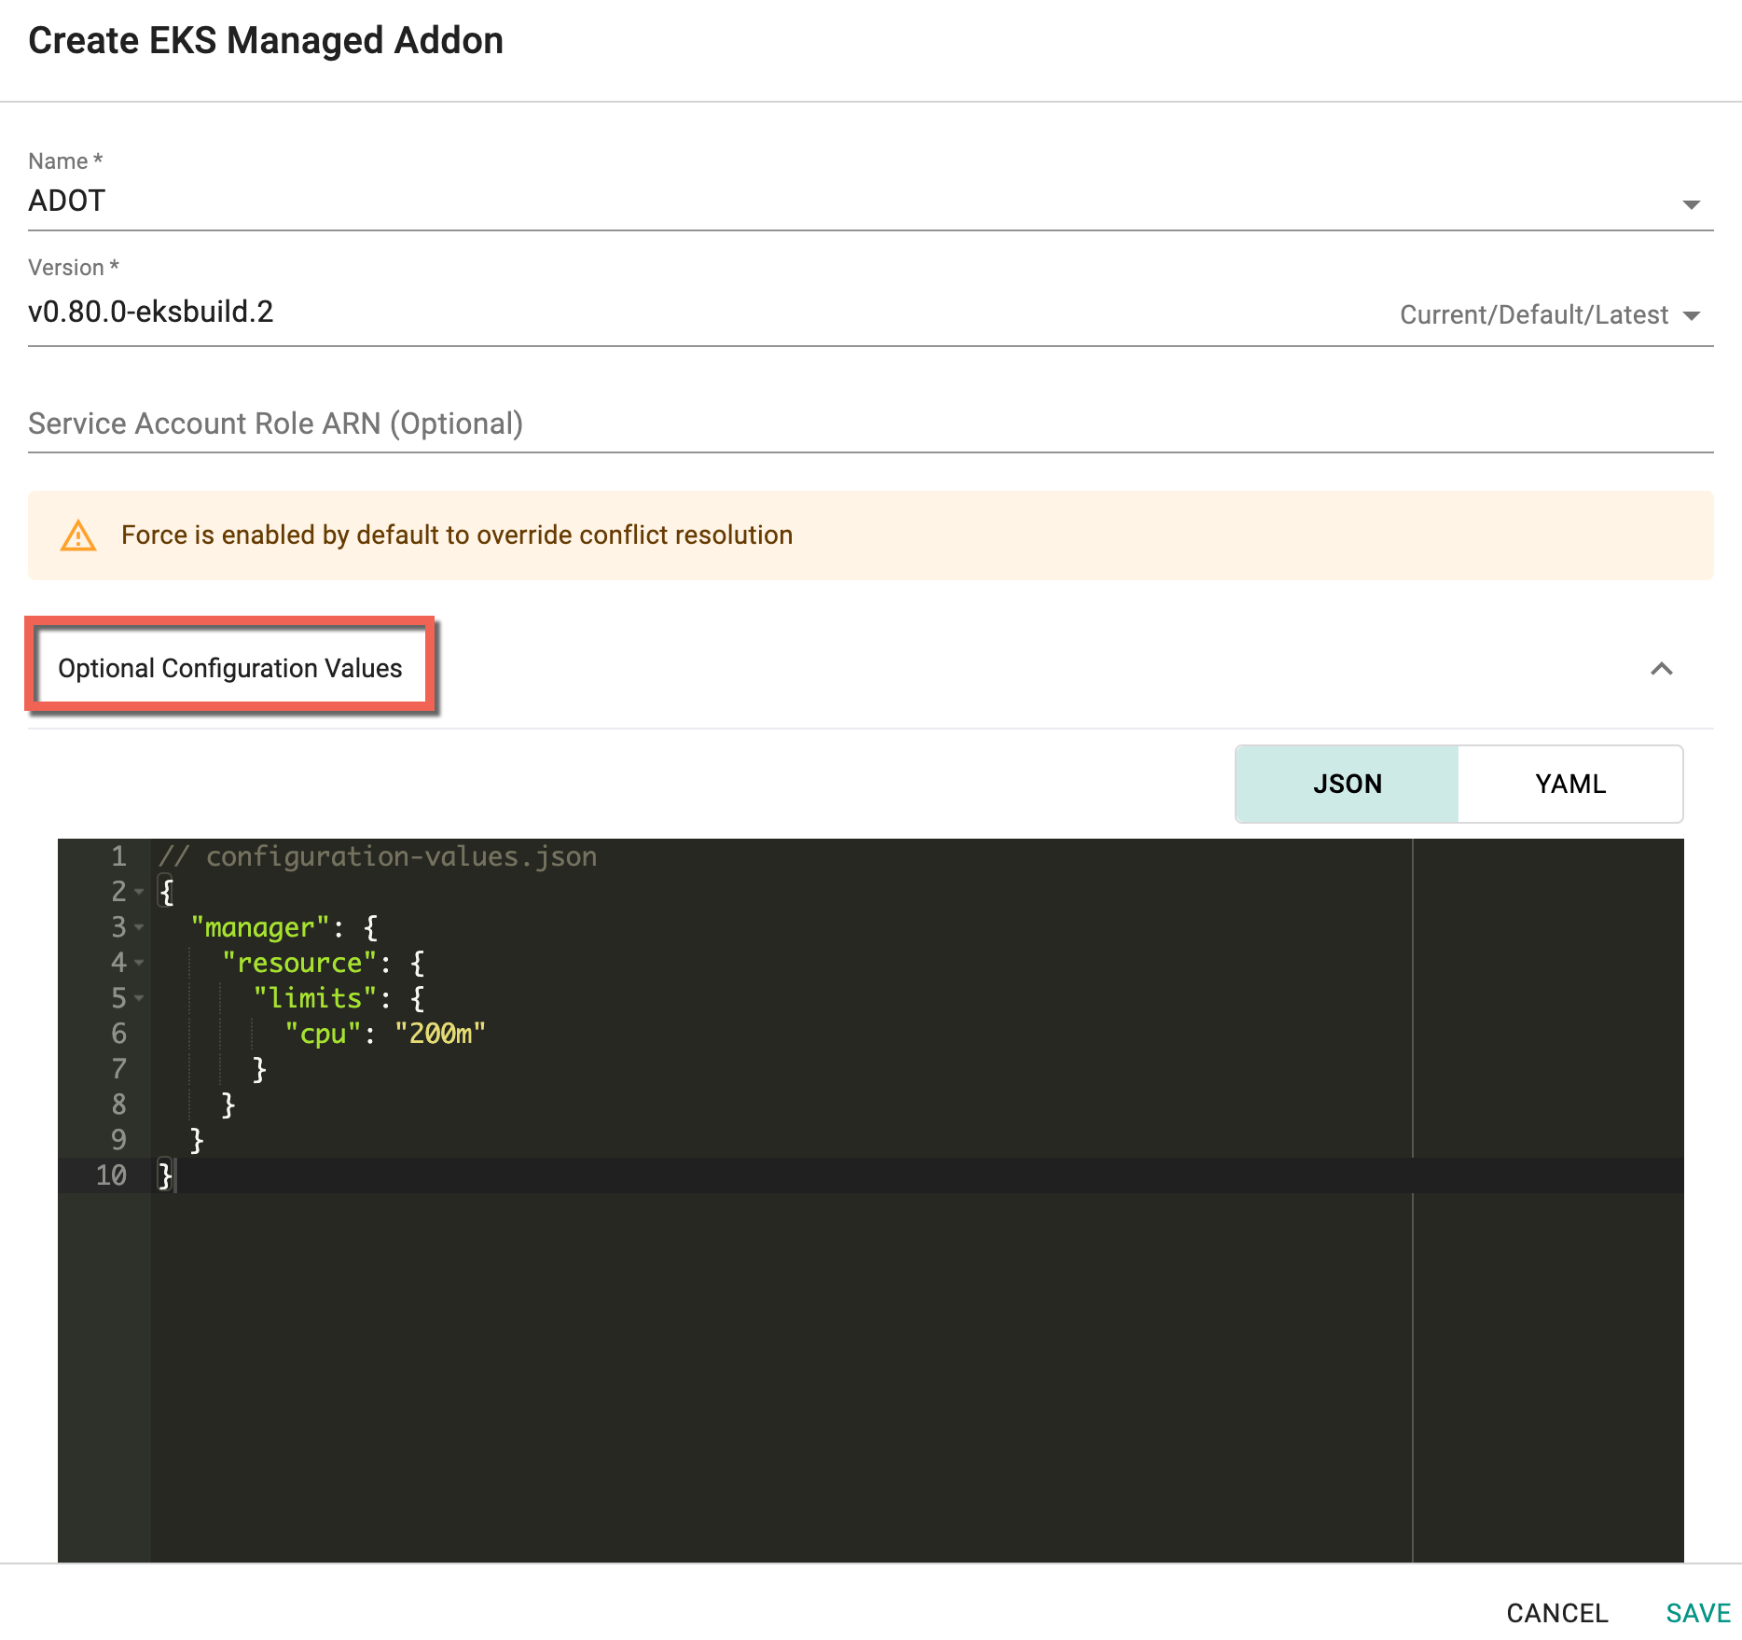This screenshot has width=1742, height=1640.
Task: Fold the manager block at line 3
Action: point(139,927)
